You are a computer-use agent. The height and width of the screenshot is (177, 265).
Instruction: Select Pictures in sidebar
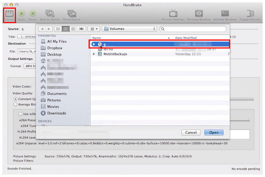pyautogui.click(x=51, y=100)
